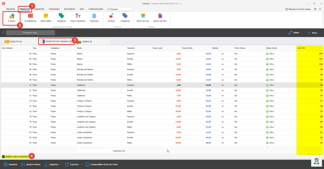Open the support assistant avatar icon
This screenshot has width=324, height=169.
tap(316, 161)
